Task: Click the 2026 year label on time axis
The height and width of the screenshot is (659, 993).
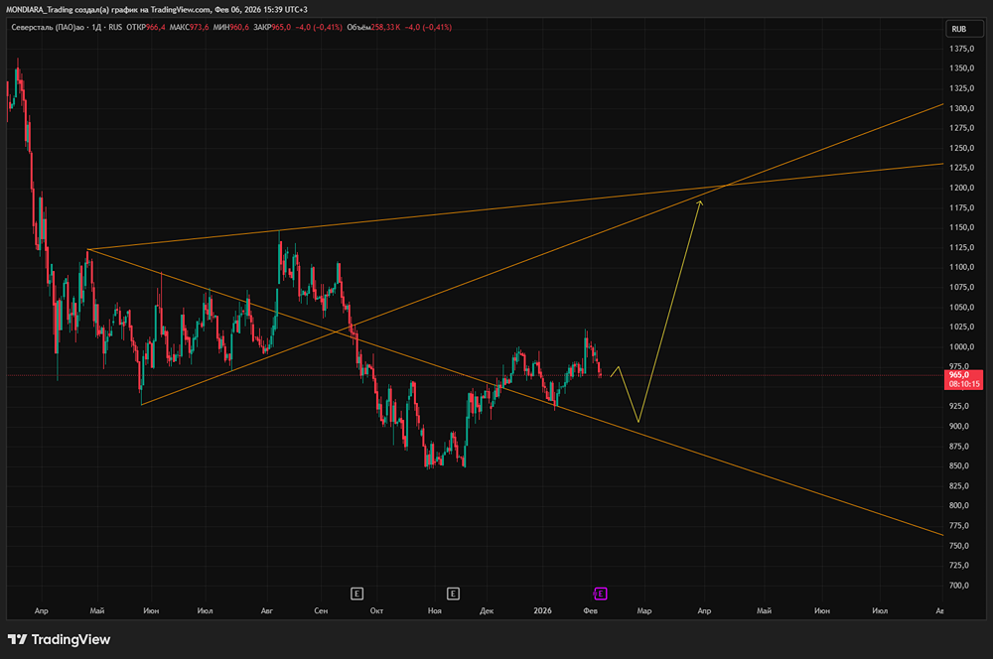Action: [x=542, y=611]
